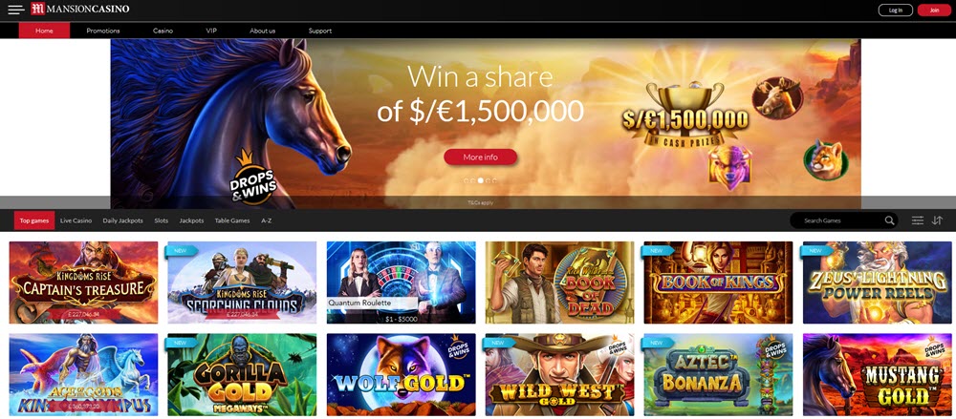
Task: Click the search magnifier icon
Action: click(889, 220)
